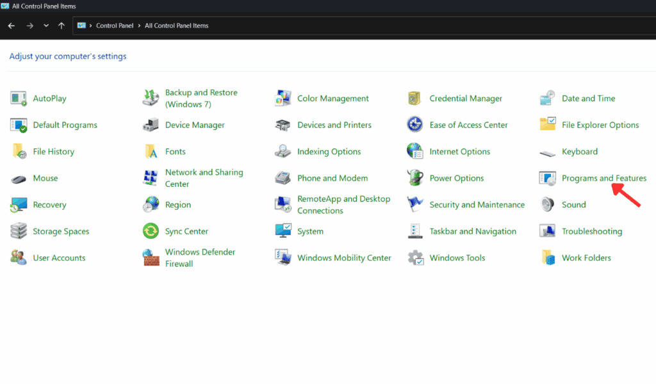Open the Programs and Features link

pyautogui.click(x=603, y=178)
